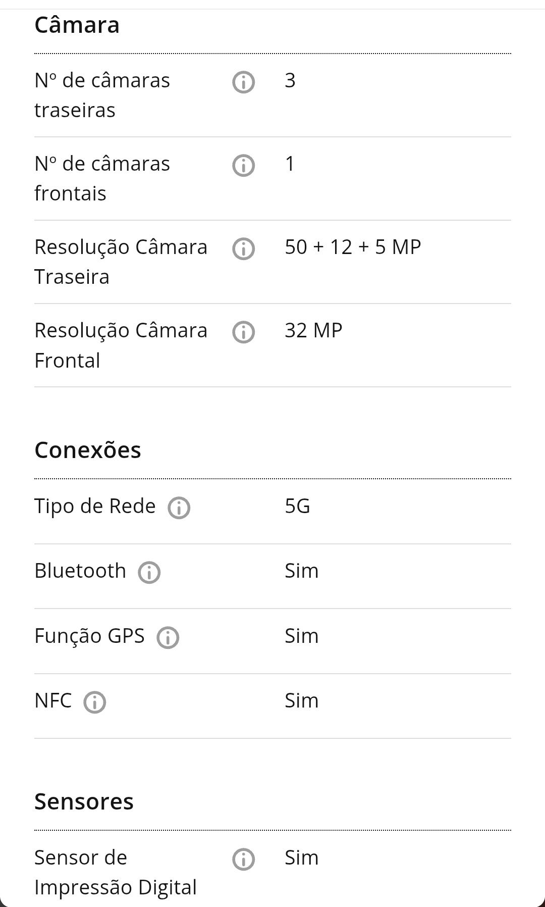Viewport: 545px width, 907px height.
Task: Open info icon for Nº de câmaras traseiras
Action: point(243,82)
